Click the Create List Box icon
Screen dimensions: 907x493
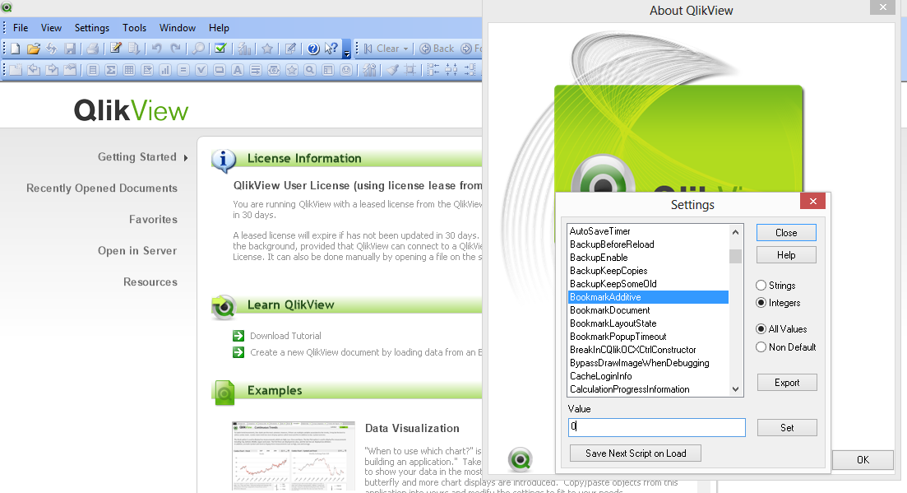click(x=93, y=70)
